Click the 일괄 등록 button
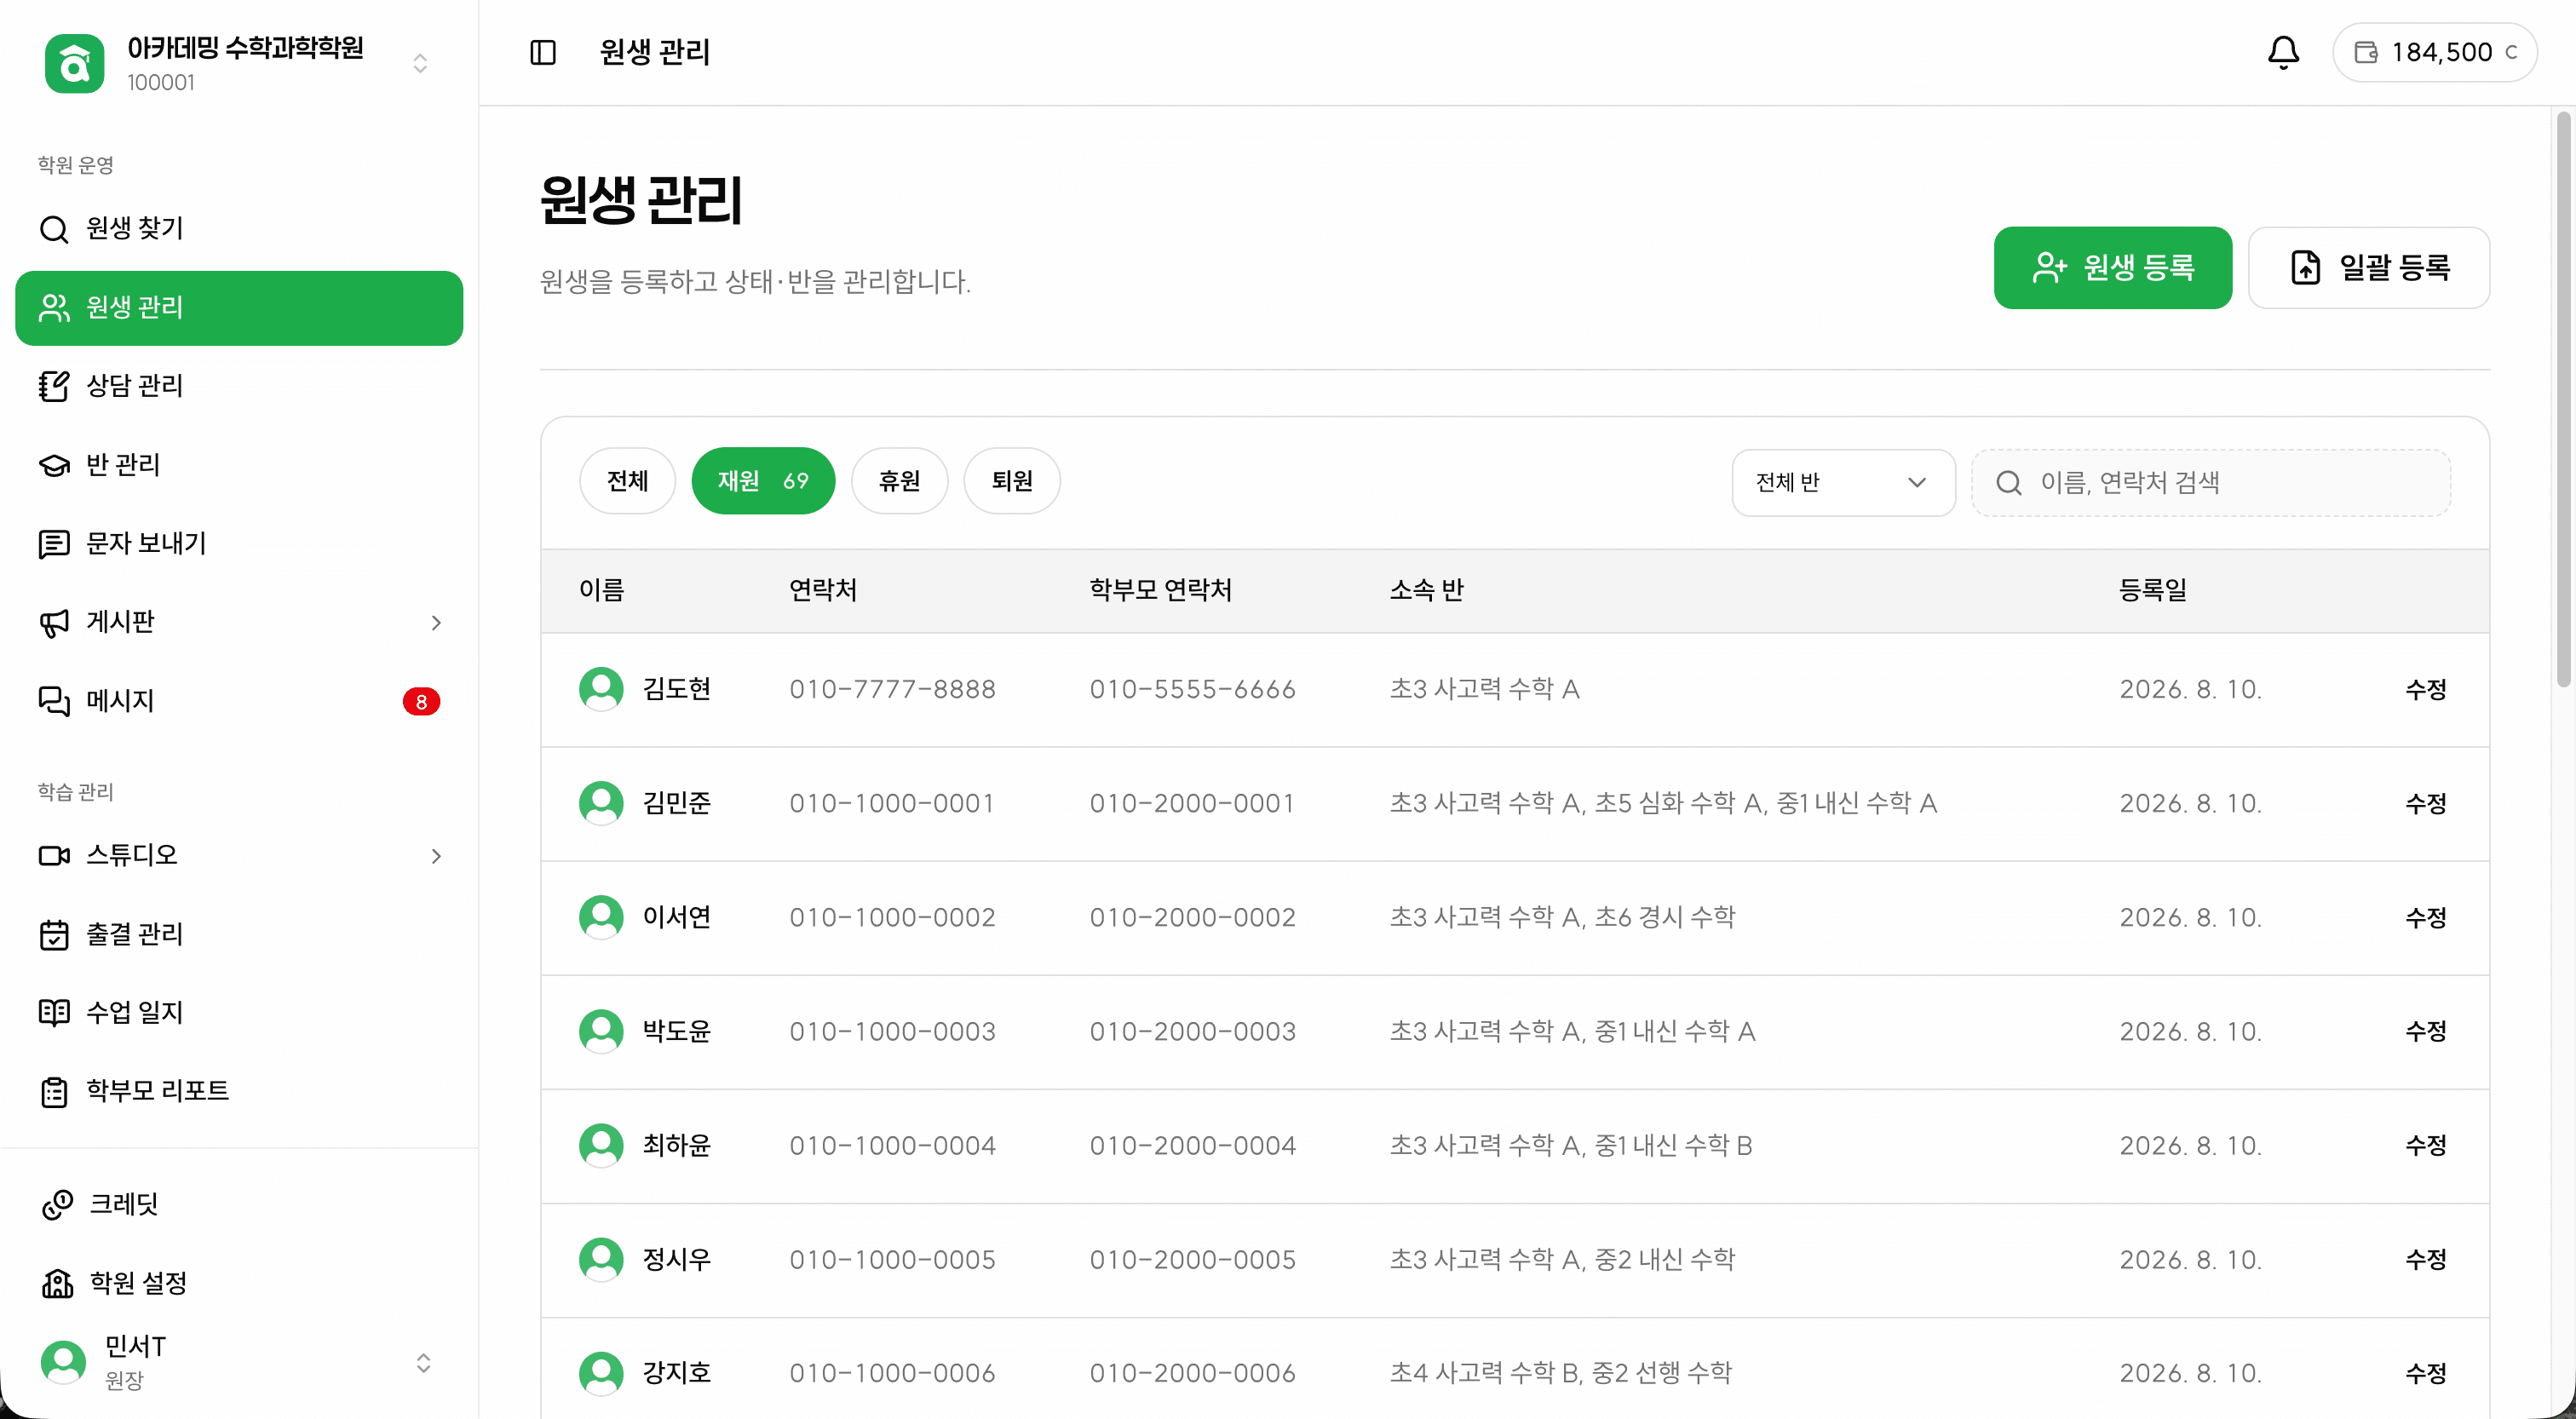Screen dimensions: 2576x1419 (2369, 268)
